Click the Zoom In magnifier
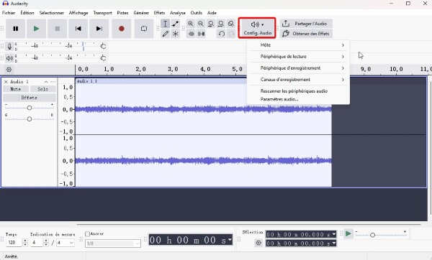This screenshot has height=260, width=432. (191, 24)
